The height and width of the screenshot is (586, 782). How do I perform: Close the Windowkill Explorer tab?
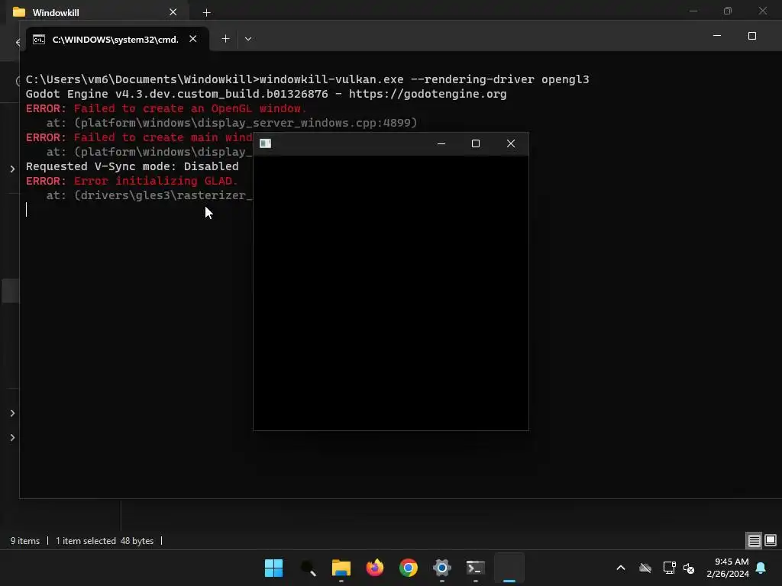(x=173, y=12)
